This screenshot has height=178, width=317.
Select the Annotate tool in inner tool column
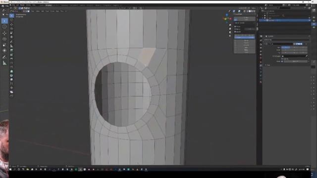click(11, 42)
